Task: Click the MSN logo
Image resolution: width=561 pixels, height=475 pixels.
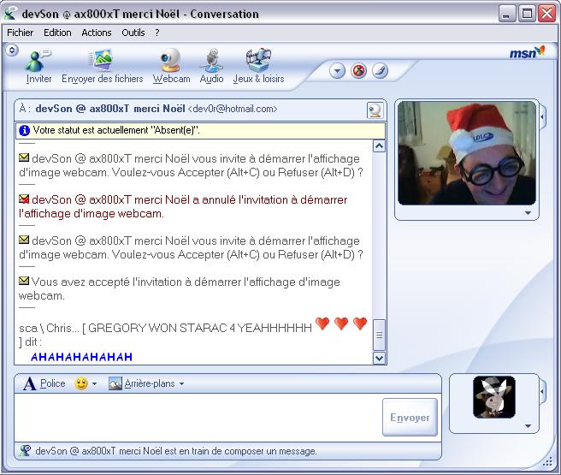Action: [527, 52]
